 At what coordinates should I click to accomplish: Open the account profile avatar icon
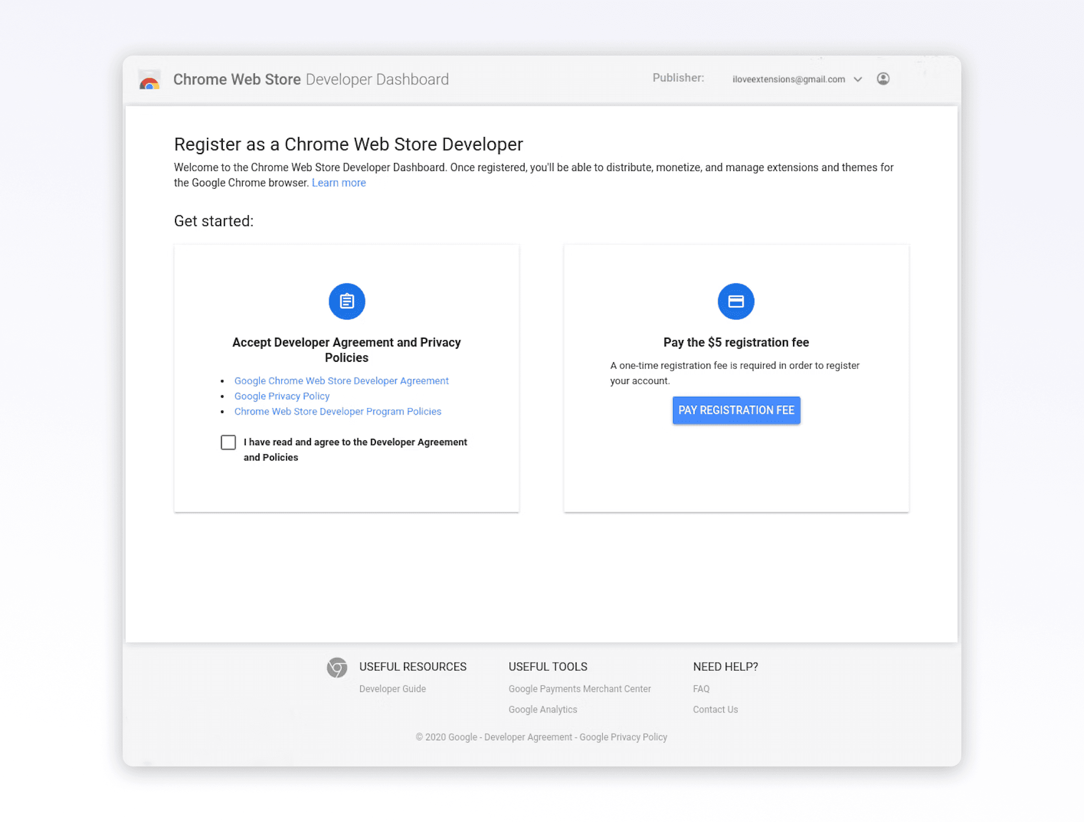(x=883, y=79)
